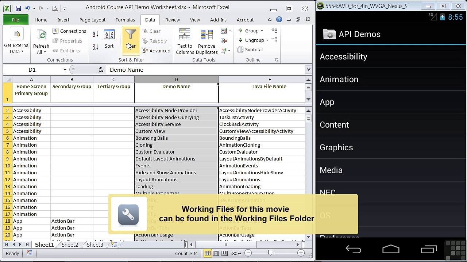Click Remove Duplicates icon
The image size is (467, 262).
click(x=207, y=35)
